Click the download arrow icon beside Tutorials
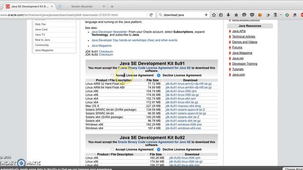 pos(230,69)
